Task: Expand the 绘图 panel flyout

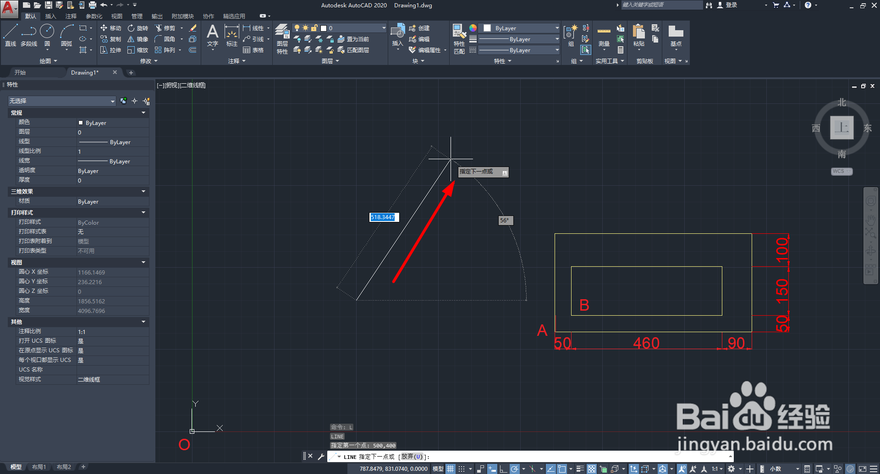Action: pyautogui.click(x=48, y=61)
